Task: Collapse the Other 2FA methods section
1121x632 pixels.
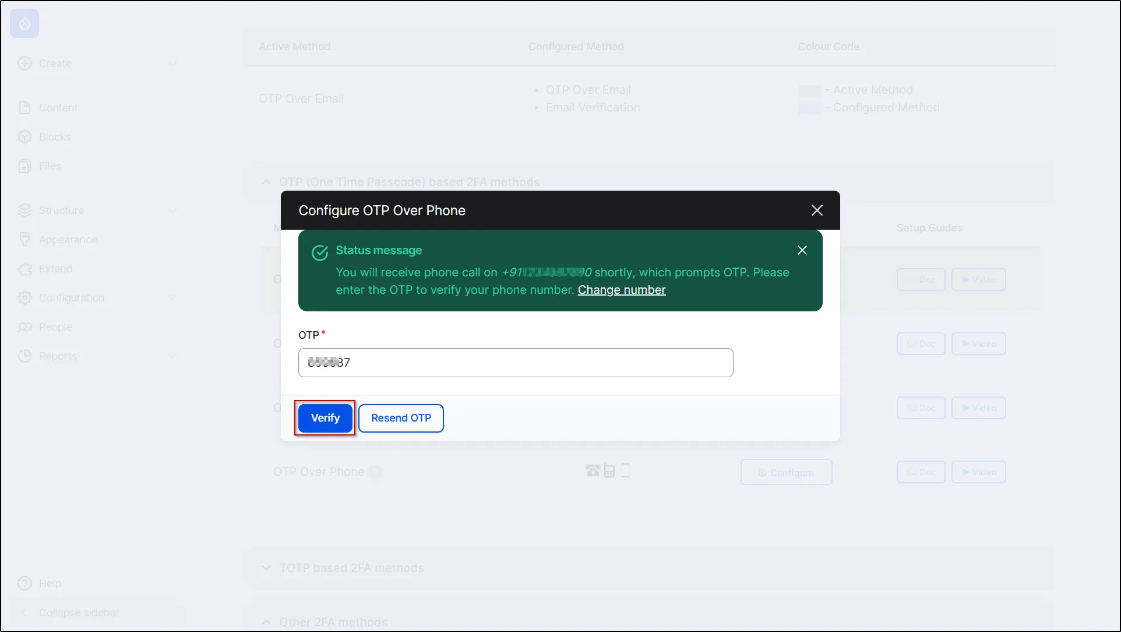Action: (x=266, y=622)
